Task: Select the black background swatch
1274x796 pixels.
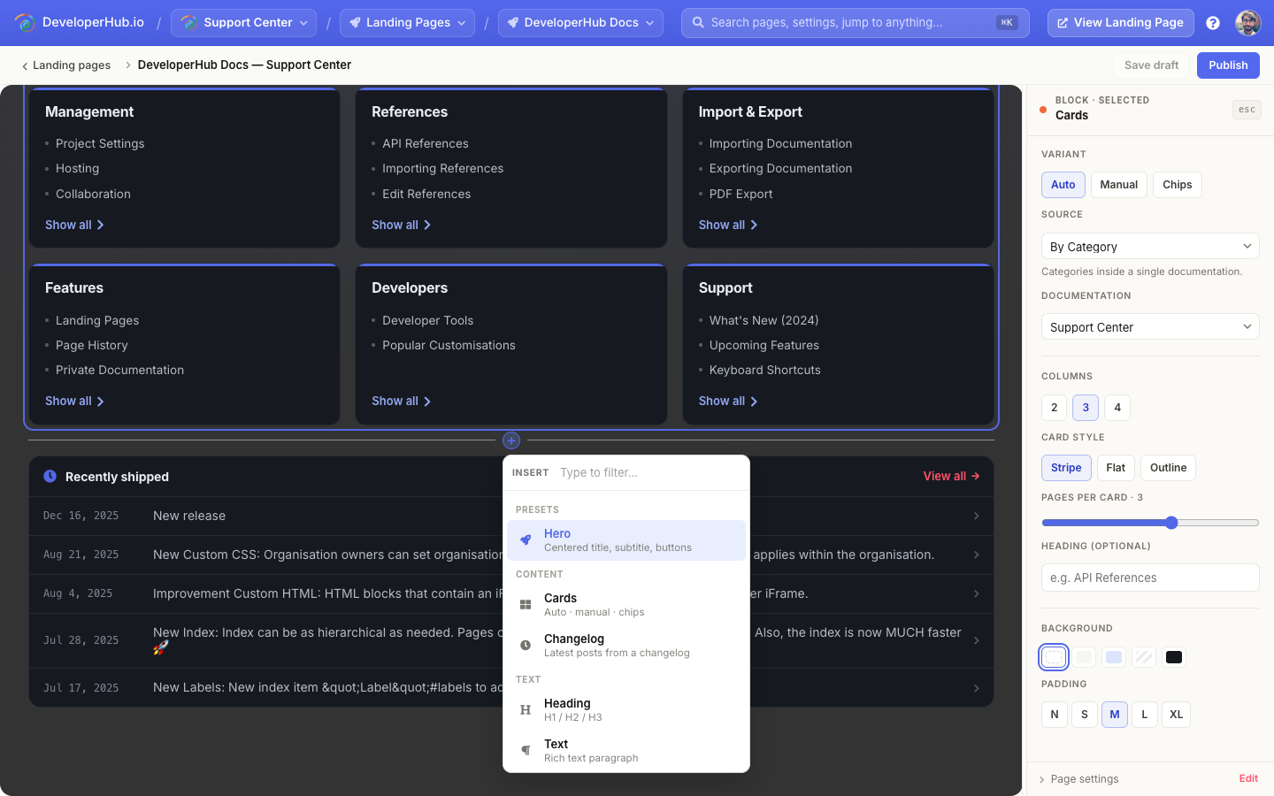Action: point(1174,657)
